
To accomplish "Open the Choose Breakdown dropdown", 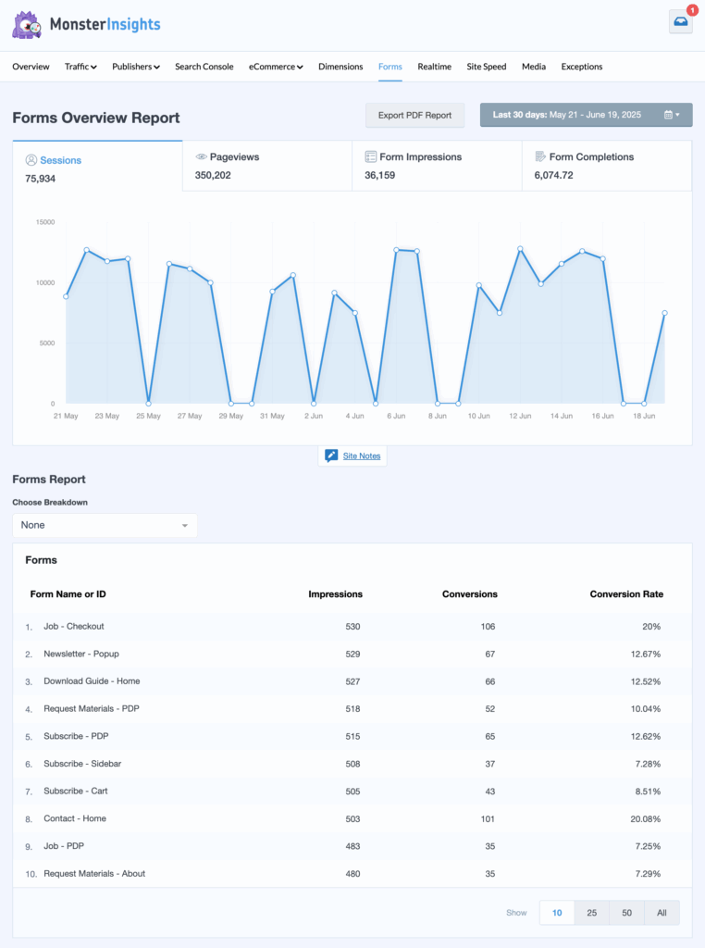I will pos(105,525).
